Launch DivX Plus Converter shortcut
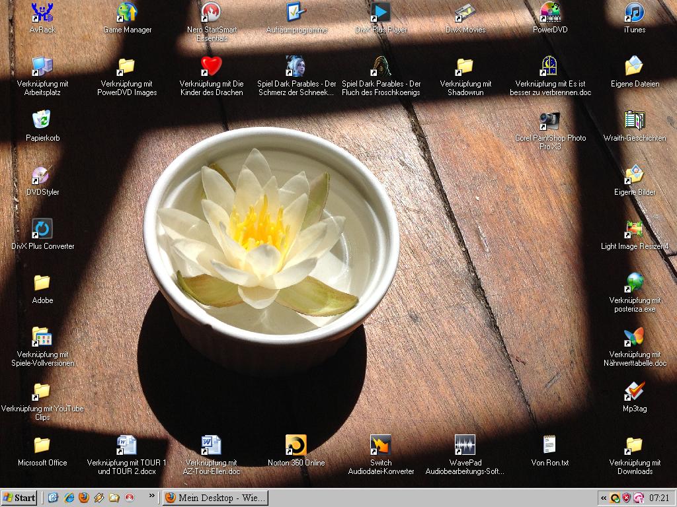677x507 pixels. pos(42,230)
